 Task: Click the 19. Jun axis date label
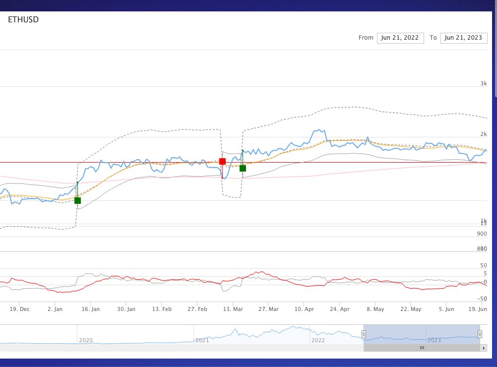pyautogui.click(x=478, y=308)
